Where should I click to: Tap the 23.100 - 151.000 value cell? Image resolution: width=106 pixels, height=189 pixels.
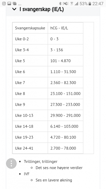66,93
